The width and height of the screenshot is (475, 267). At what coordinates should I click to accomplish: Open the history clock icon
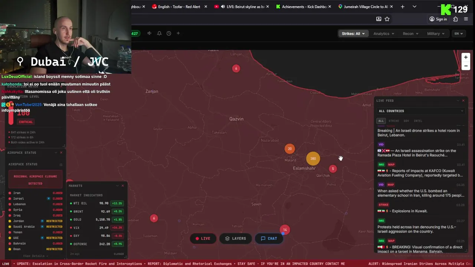point(169,33)
